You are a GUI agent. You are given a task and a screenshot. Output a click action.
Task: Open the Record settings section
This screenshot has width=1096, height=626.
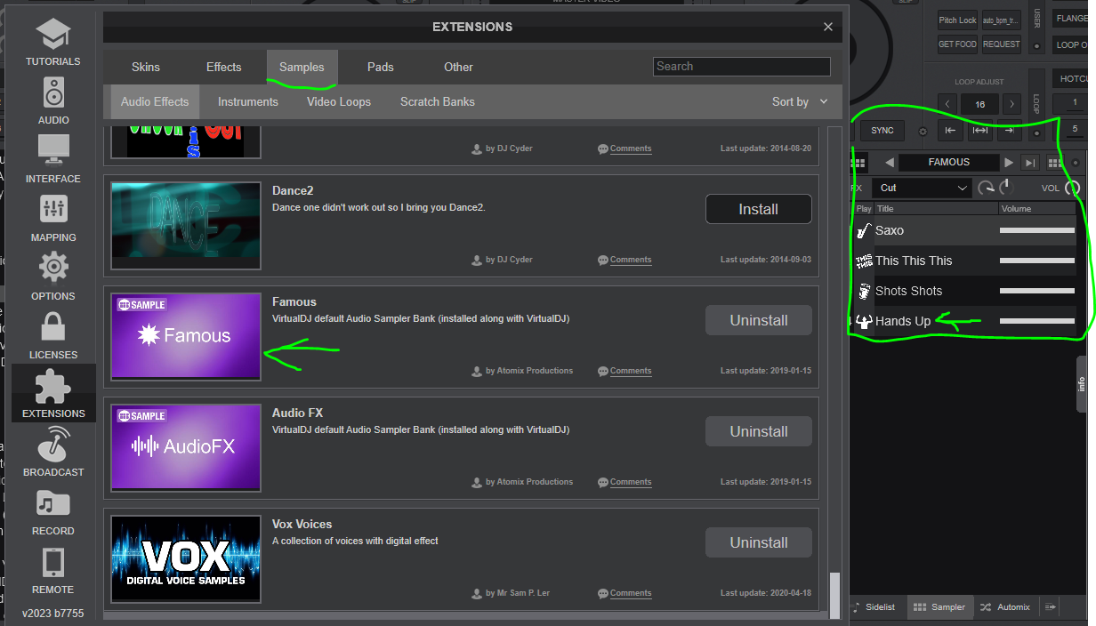pos(53,511)
